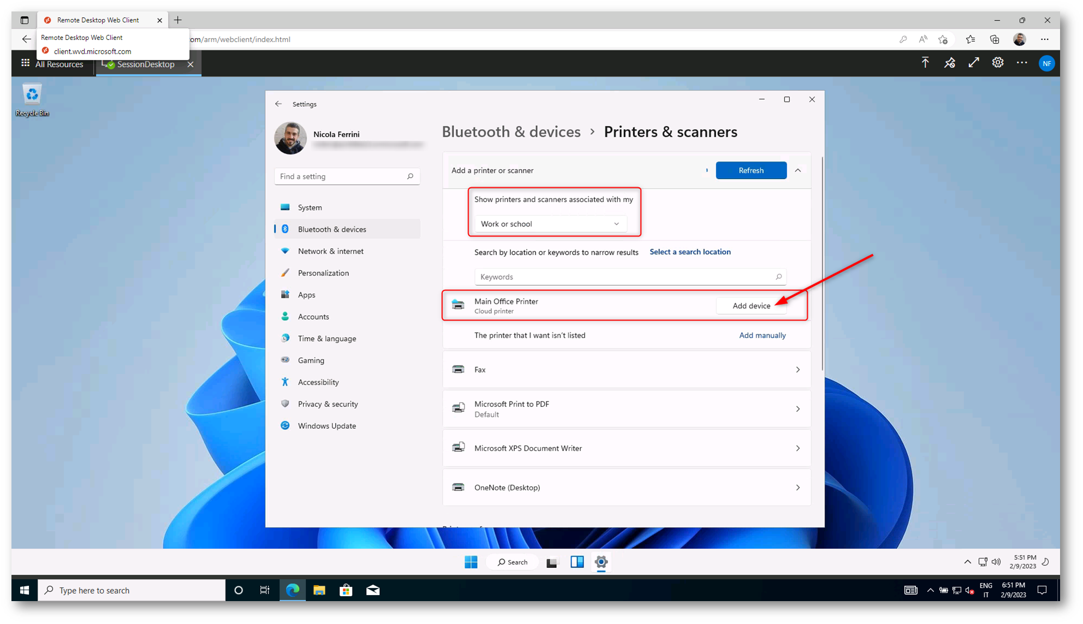Open Microsoft XPS Document Writer entry

coord(627,448)
